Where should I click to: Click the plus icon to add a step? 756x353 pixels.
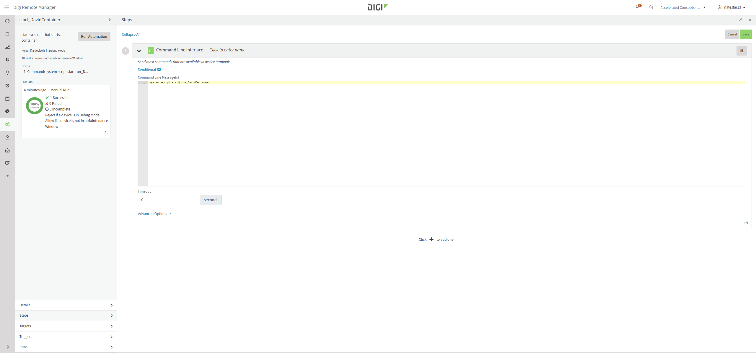pyautogui.click(x=431, y=239)
